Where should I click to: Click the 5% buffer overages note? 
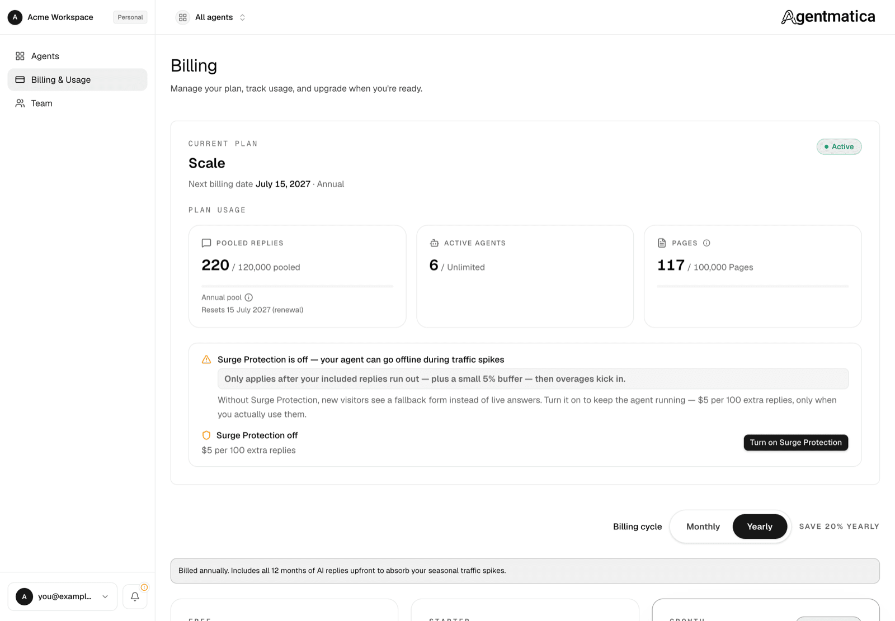tap(533, 379)
